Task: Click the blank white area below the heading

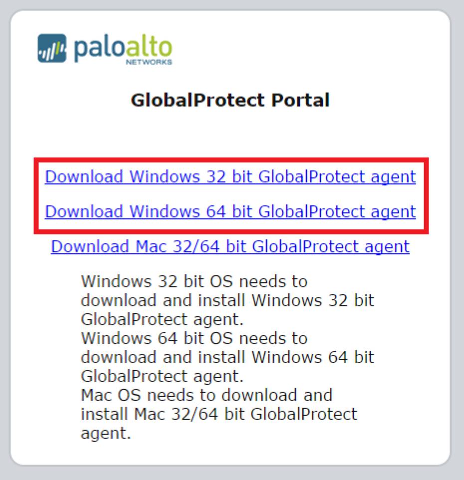Action: point(230,133)
